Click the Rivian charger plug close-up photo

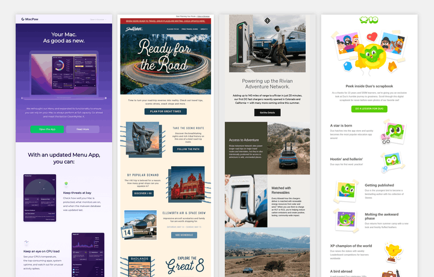pyautogui.click(x=246, y=201)
